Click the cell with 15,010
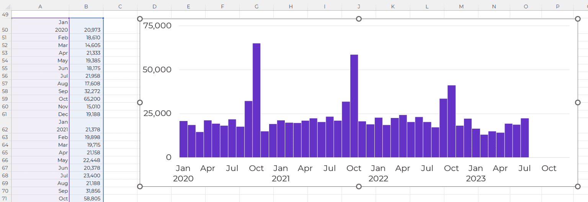The height and width of the screenshot is (202, 588). [86, 107]
